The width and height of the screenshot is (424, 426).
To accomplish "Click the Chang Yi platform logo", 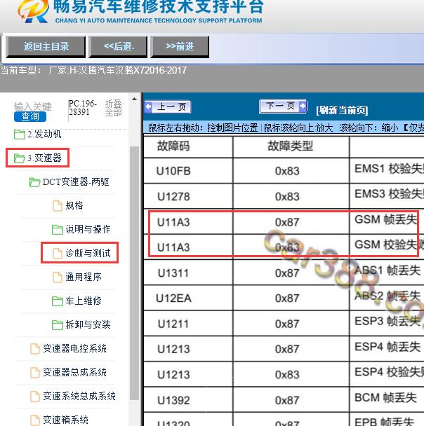I will point(33,11).
